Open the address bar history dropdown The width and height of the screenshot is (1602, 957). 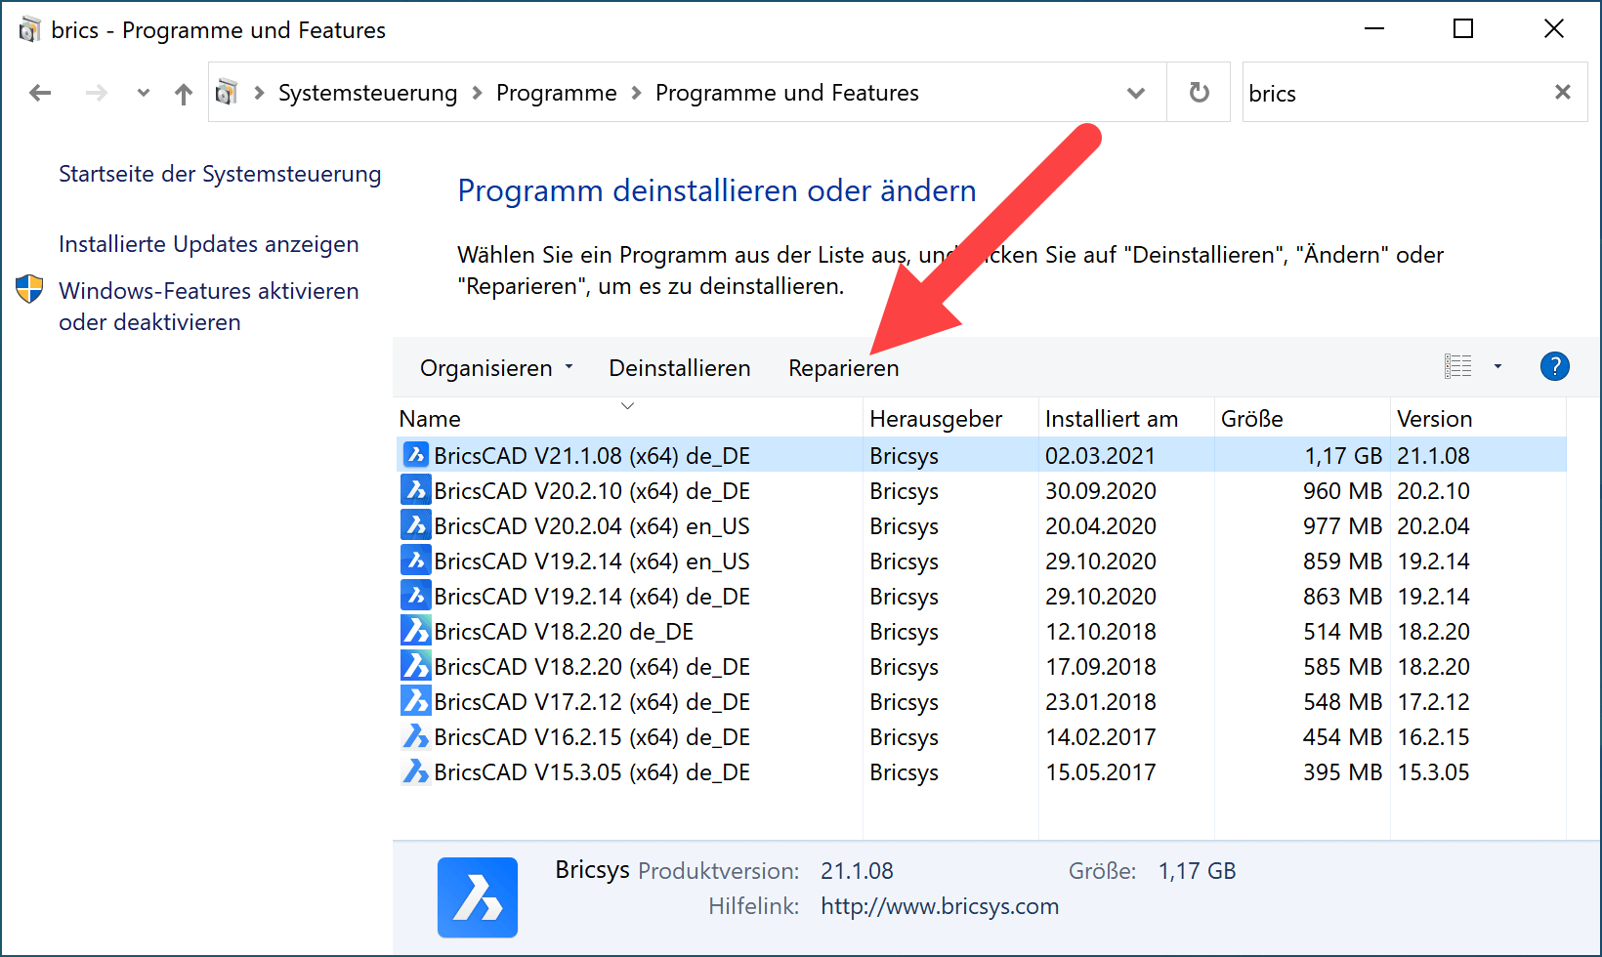coord(1135,94)
